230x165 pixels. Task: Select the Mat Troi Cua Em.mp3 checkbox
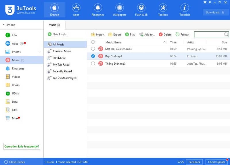coord(93,49)
